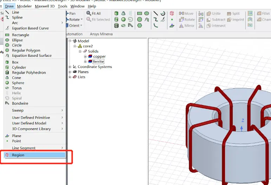Open the Orient dropdown arrow
Image resolution: width=271 pixels, height=185 pixels.
81,26
